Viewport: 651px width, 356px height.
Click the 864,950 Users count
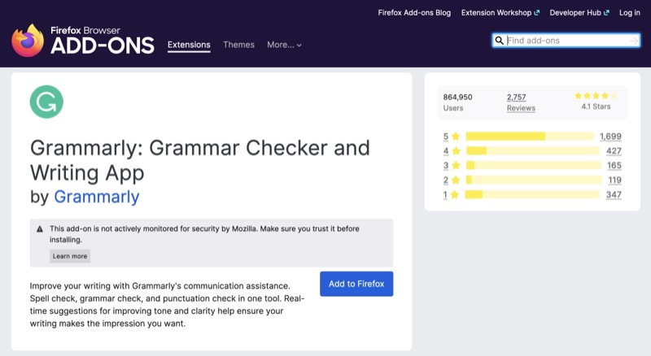(457, 97)
